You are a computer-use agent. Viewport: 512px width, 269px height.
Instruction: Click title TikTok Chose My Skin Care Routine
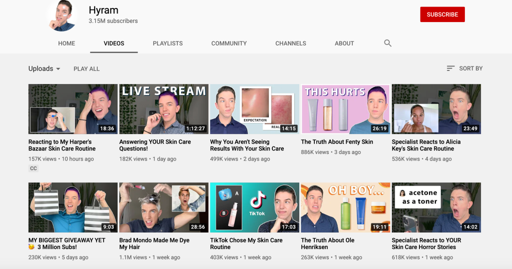click(x=246, y=243)
